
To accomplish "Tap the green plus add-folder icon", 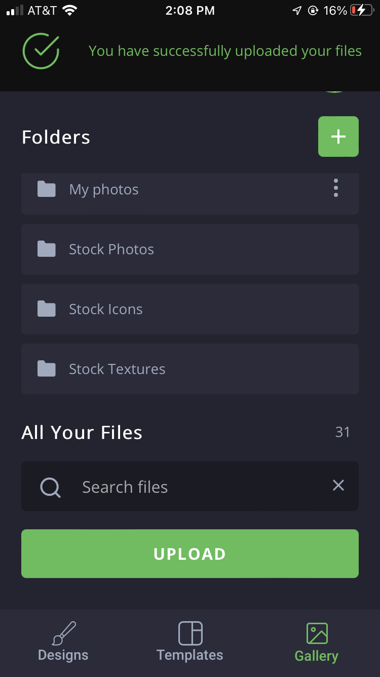I will (338, 137).
